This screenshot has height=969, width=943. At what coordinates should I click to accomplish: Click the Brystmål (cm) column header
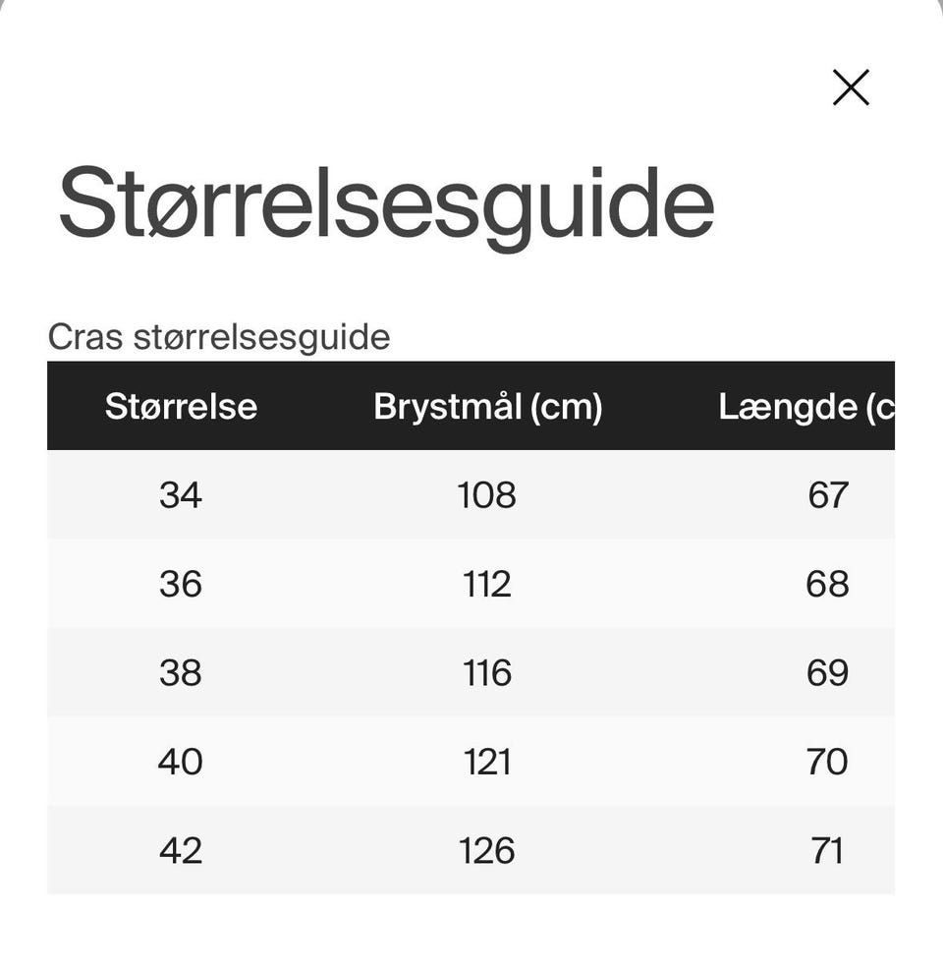tap(487, 406)
